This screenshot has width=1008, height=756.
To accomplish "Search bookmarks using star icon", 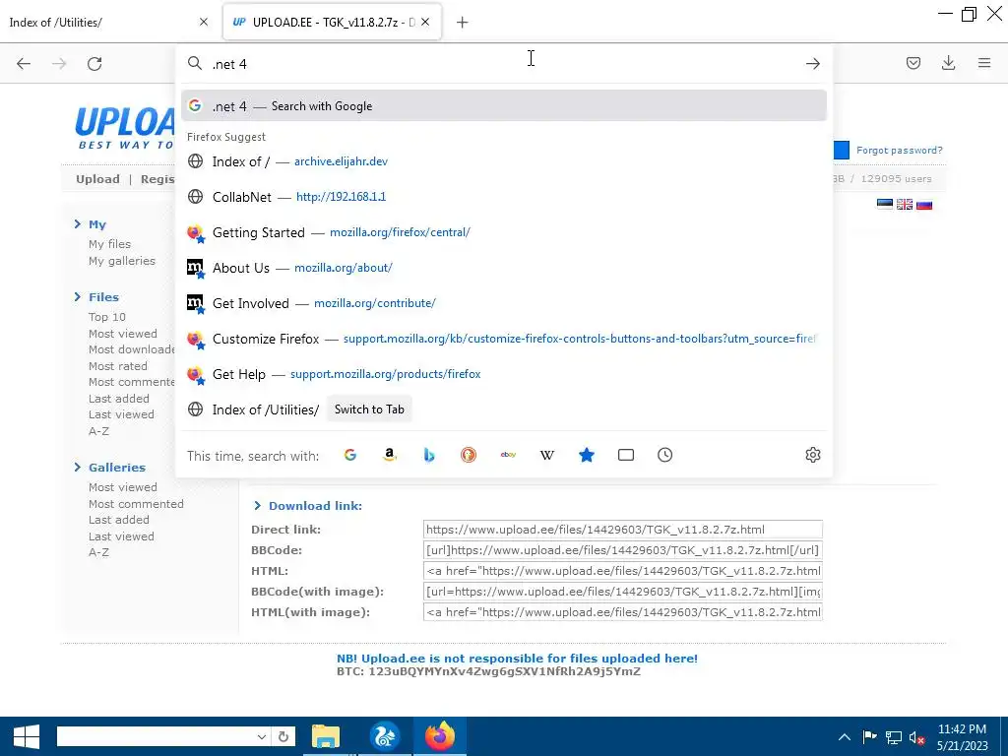I will (587, 455).
